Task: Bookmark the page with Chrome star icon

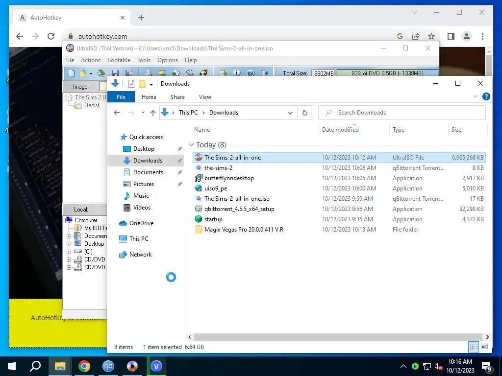Action: [431, 36]
